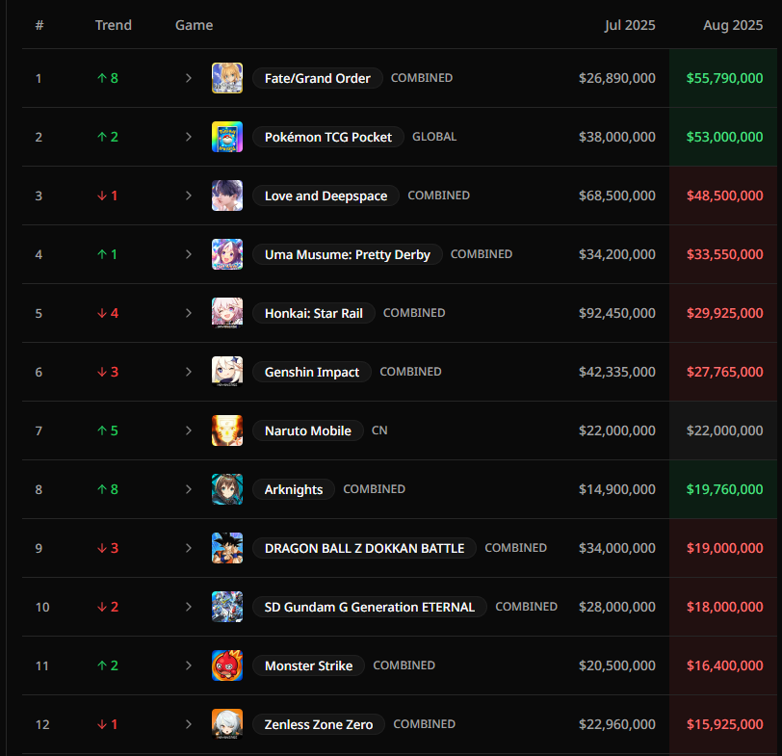Viewport: 782px width, 756px height.
Task: Click the COMBINED tag next to Monster Strike
Action: pyautogui.click(x=404, y=665)
